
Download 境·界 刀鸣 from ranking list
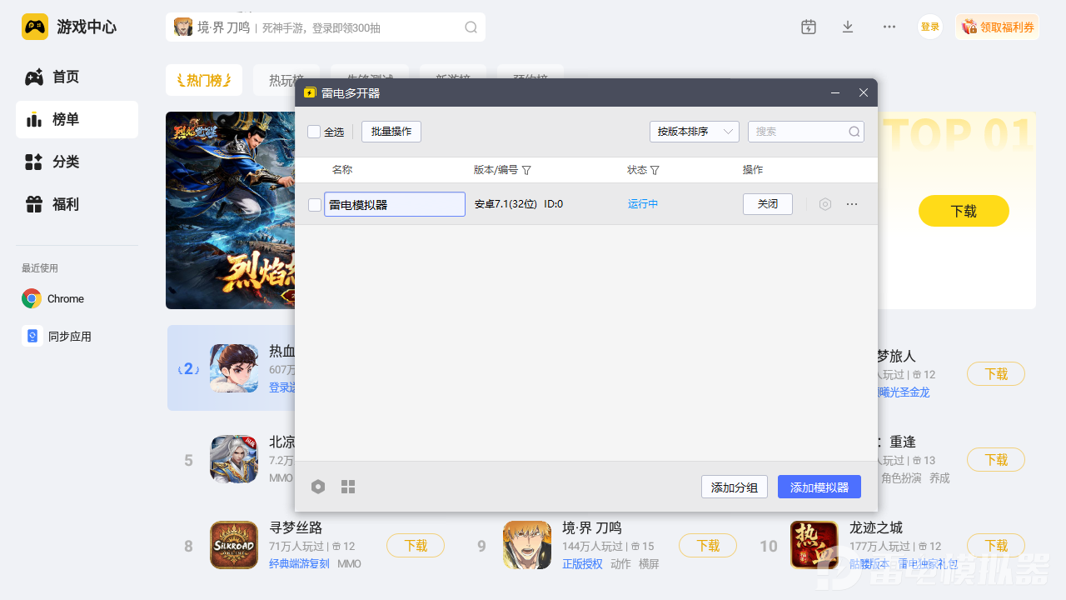click(x=708, y=545)
